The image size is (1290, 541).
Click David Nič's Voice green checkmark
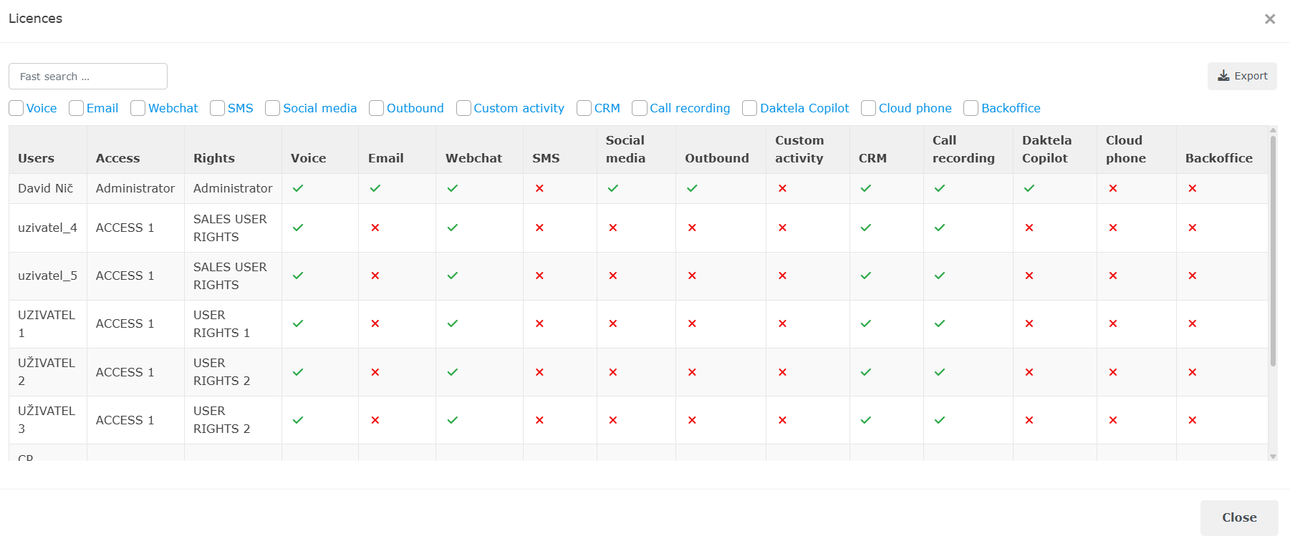pos(298,188)
